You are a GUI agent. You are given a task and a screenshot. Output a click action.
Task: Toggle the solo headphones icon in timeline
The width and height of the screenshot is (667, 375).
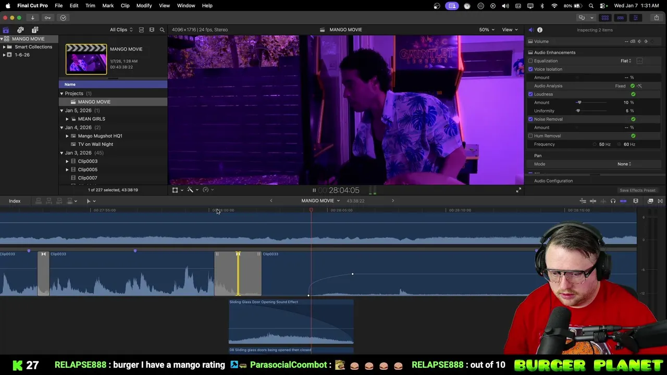(x=613, y=201)
